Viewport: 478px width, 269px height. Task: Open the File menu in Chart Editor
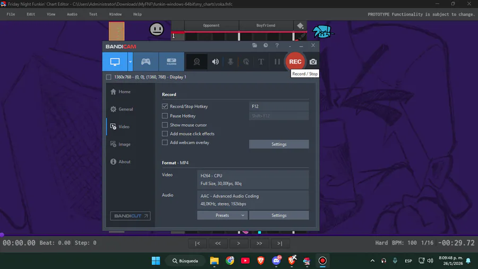(x=11, y=14)
